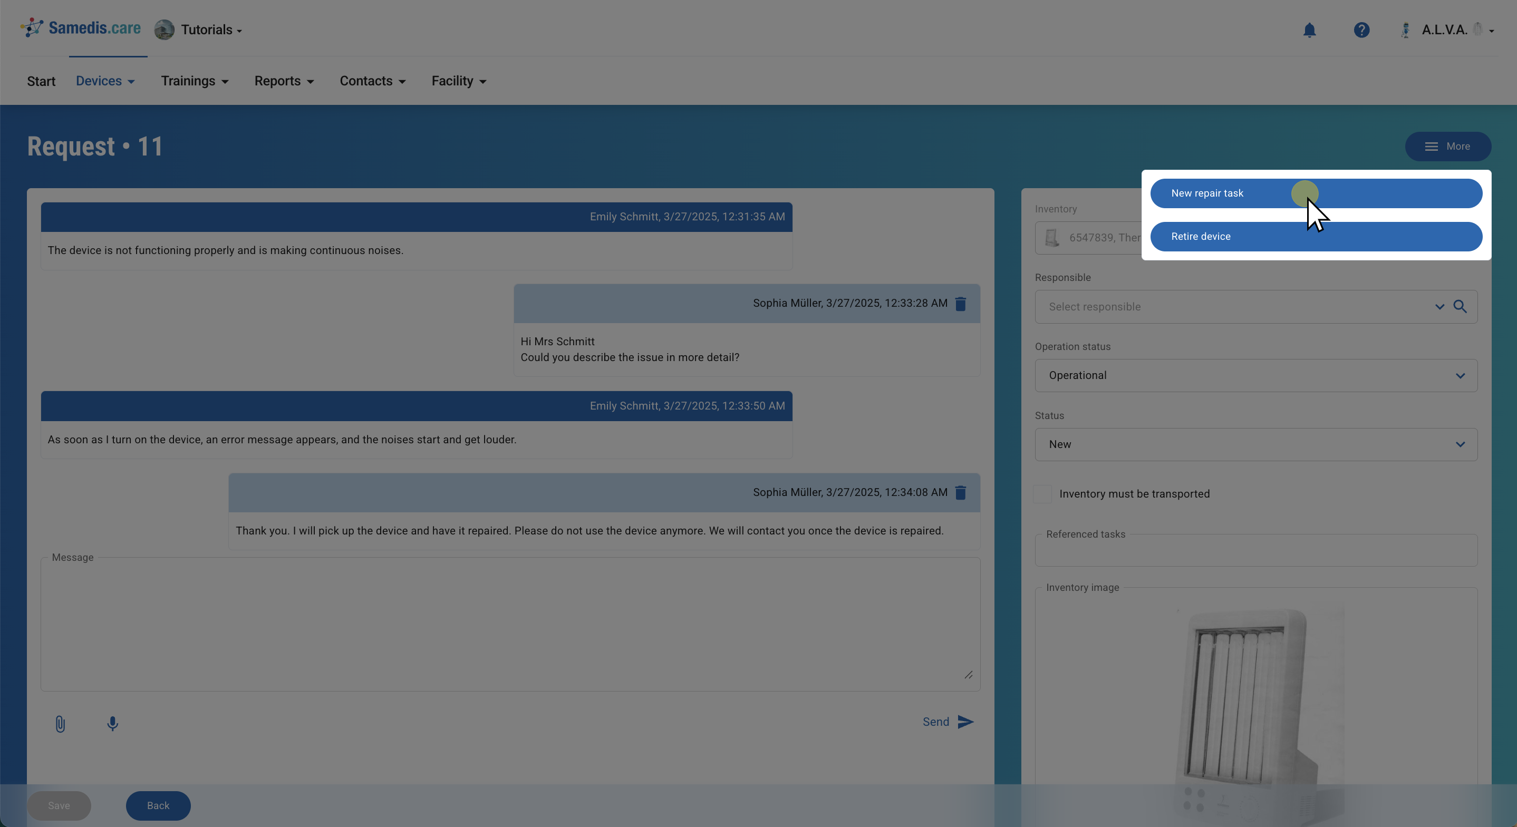Open the Status dropdown showing New

click(1255, 444)
